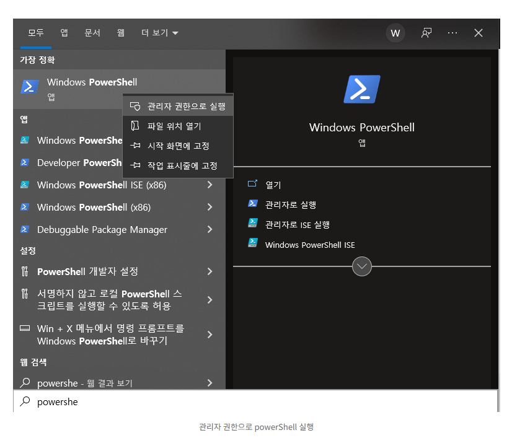512x438 pixels.
Task: Open the Windows PowerShell best match result
Action: [120, 89]
